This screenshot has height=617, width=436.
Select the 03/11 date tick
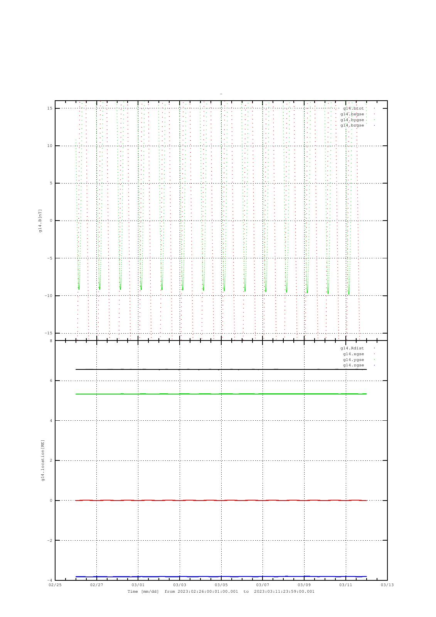(x=346, y=585)
